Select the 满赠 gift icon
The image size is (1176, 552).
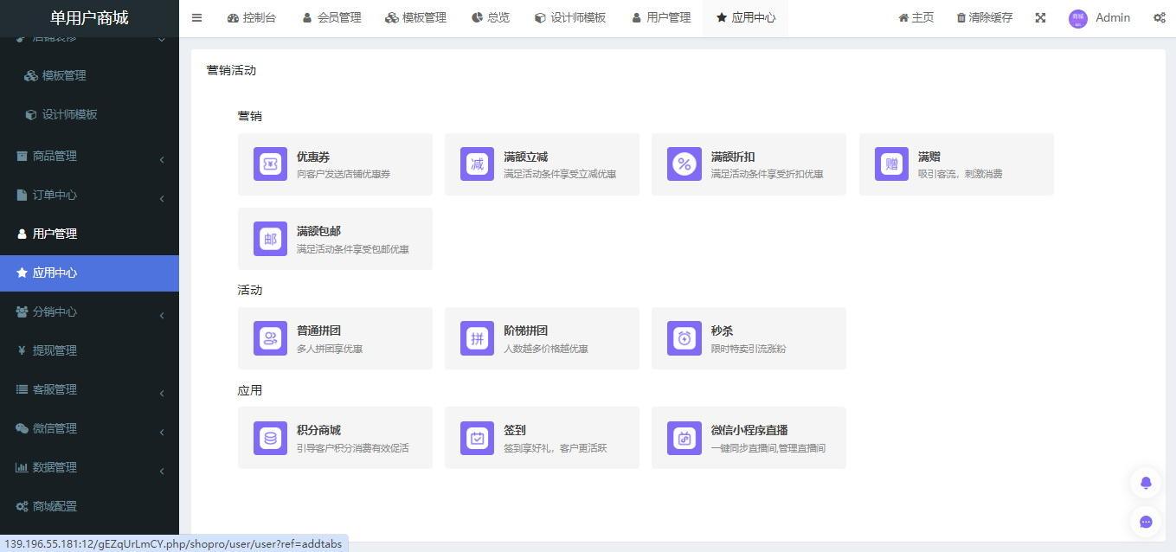(x=891, y=164)
